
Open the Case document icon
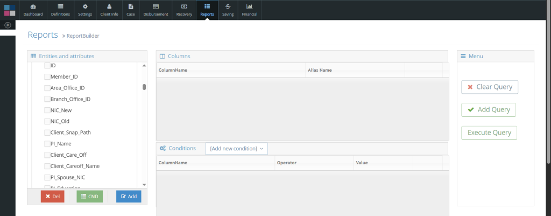point(131,6)
